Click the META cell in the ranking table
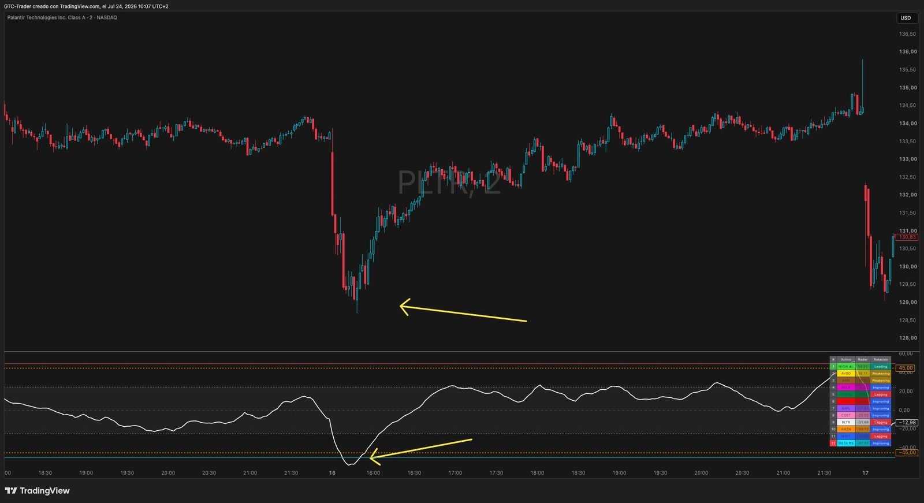Viewport: 924px width, 503px height. click(x=846, y=443)
